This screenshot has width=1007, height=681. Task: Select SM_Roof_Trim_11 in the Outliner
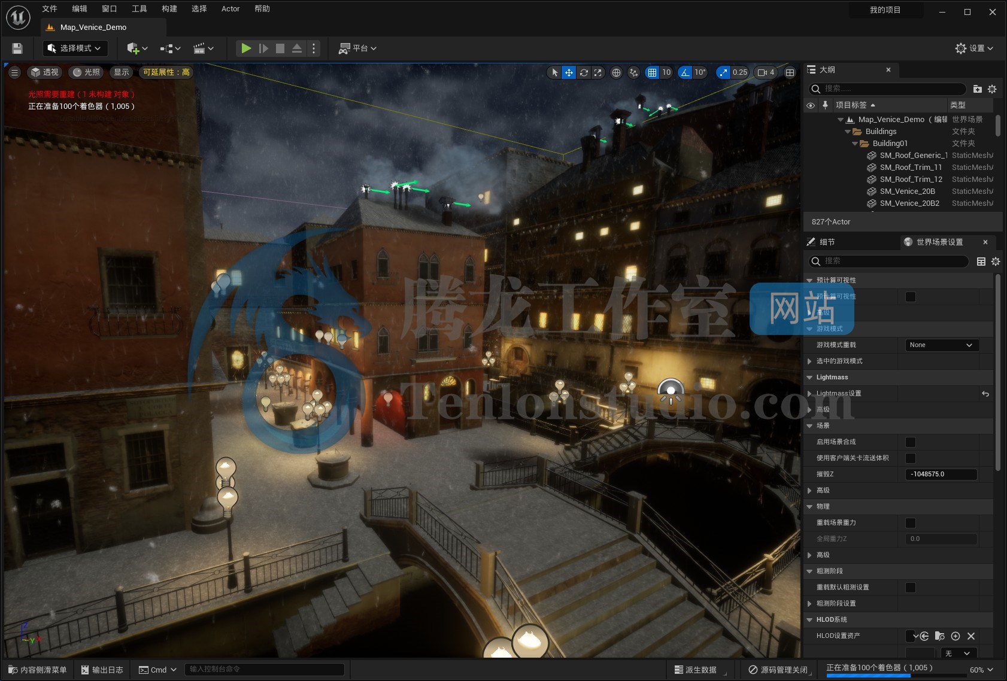pos(911,168)
